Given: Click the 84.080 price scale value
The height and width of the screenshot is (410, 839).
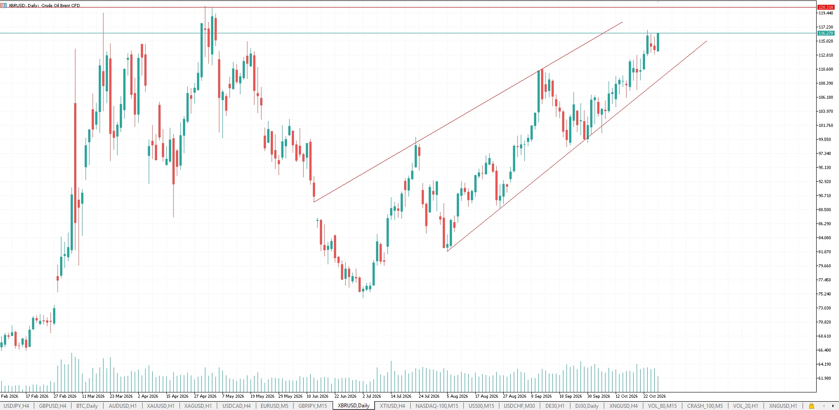Looking at the screenshot, I should point(825,238).
